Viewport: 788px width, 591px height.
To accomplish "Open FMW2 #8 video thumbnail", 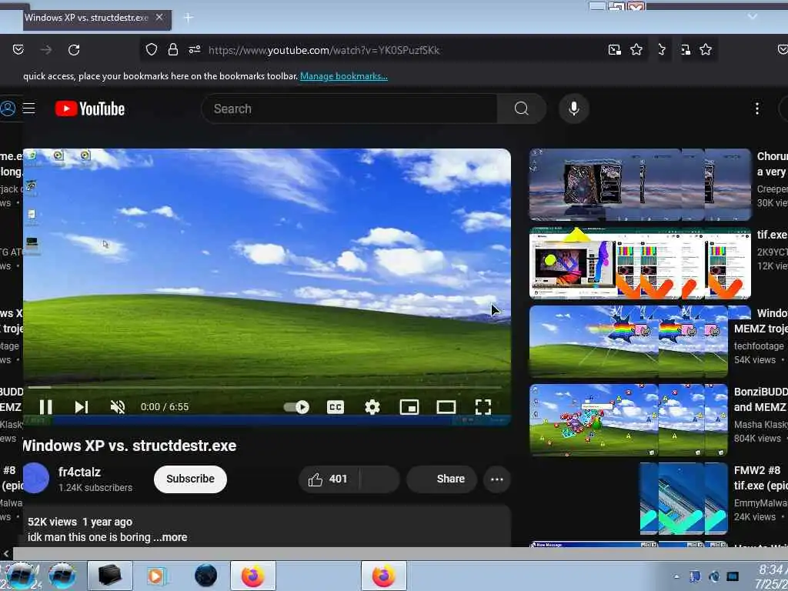I will pyautogui.click(x=683, y=498).
